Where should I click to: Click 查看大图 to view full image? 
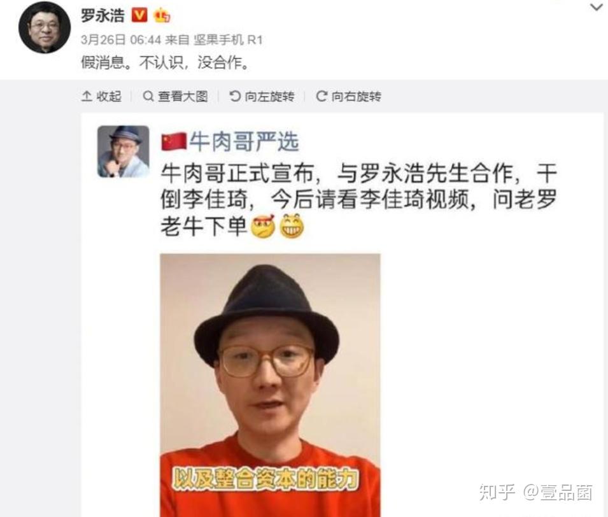click(x=175, y=96)
